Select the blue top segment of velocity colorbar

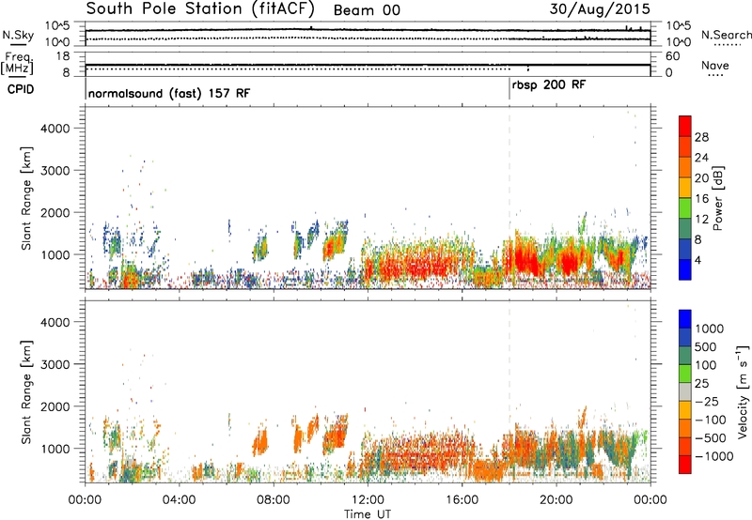tap(685, 319)
